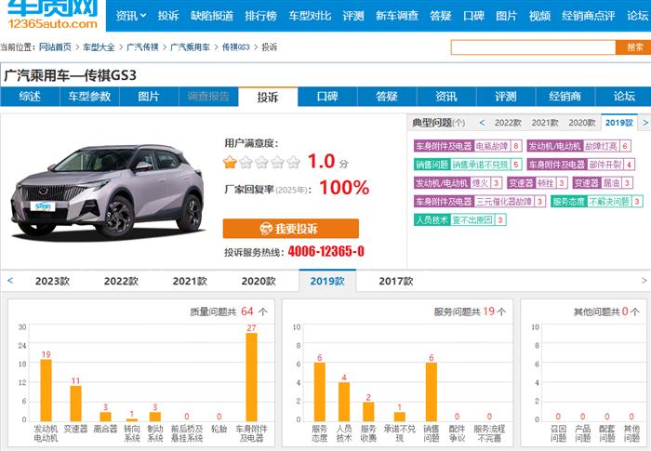The height and width of the screenshot is (451, 651).
Task: Click the 车身附件及电器 bar showing 27
Action: click(251, 378)
